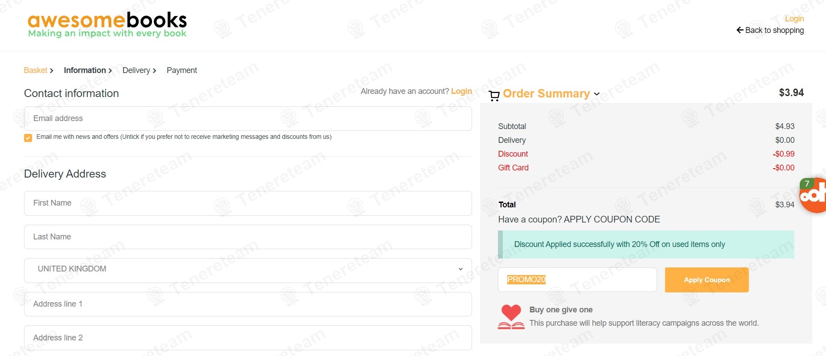Click into the Email address field
The height and width of the screenshot is (356, 826).
tap(248, 118)
